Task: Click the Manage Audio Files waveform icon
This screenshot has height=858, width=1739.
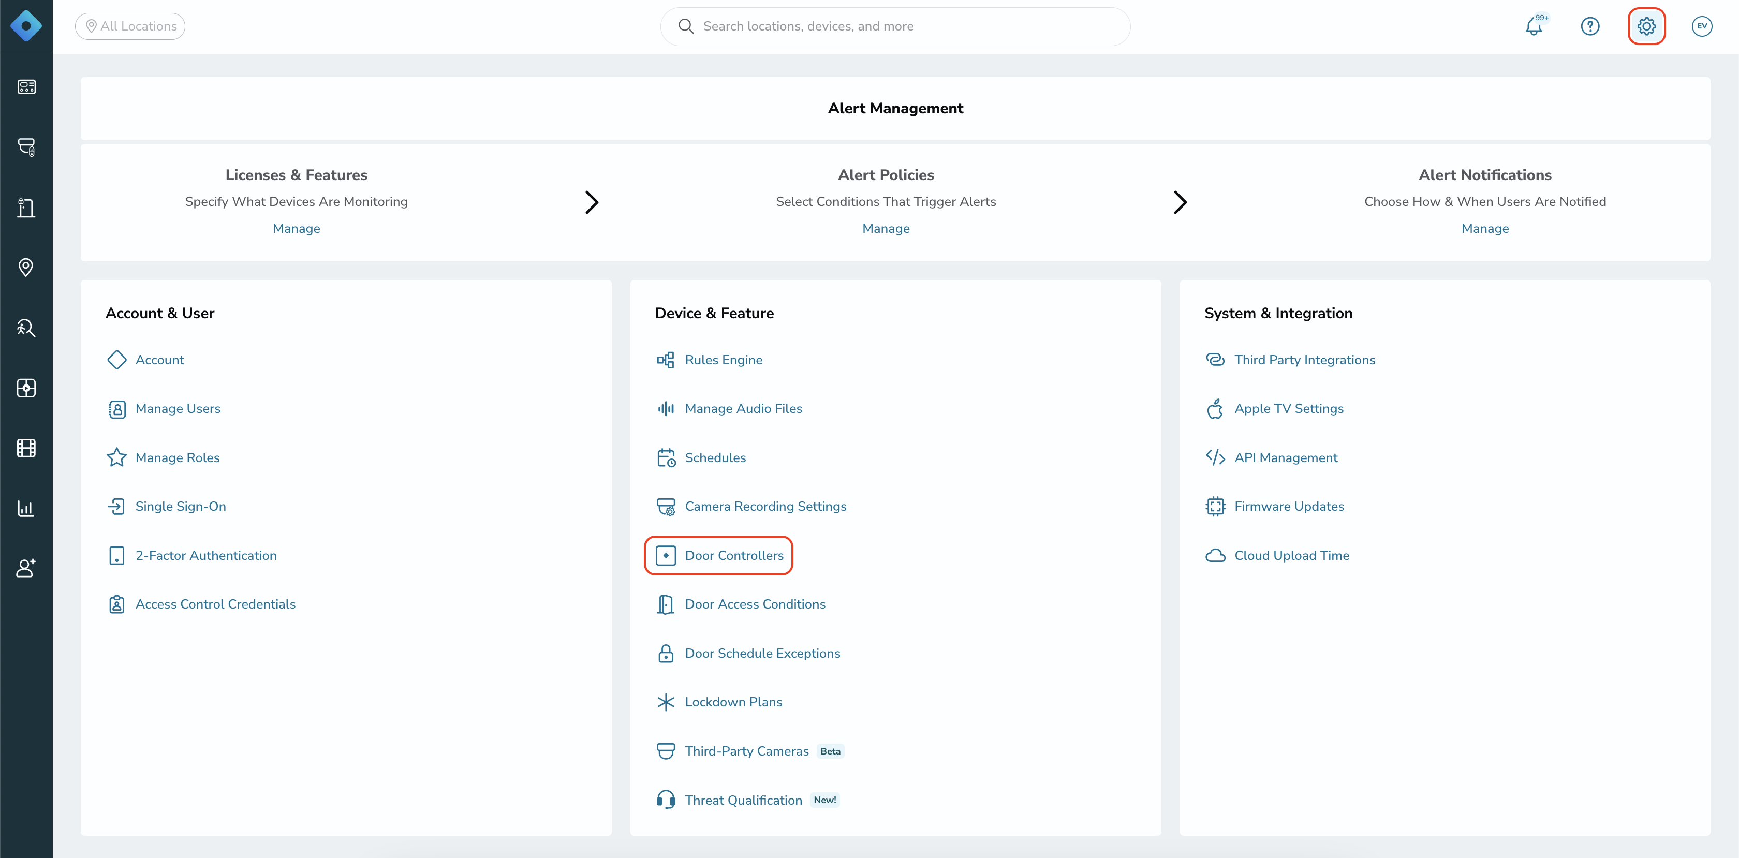Action: pyautogui.click(x=666, y=408)
